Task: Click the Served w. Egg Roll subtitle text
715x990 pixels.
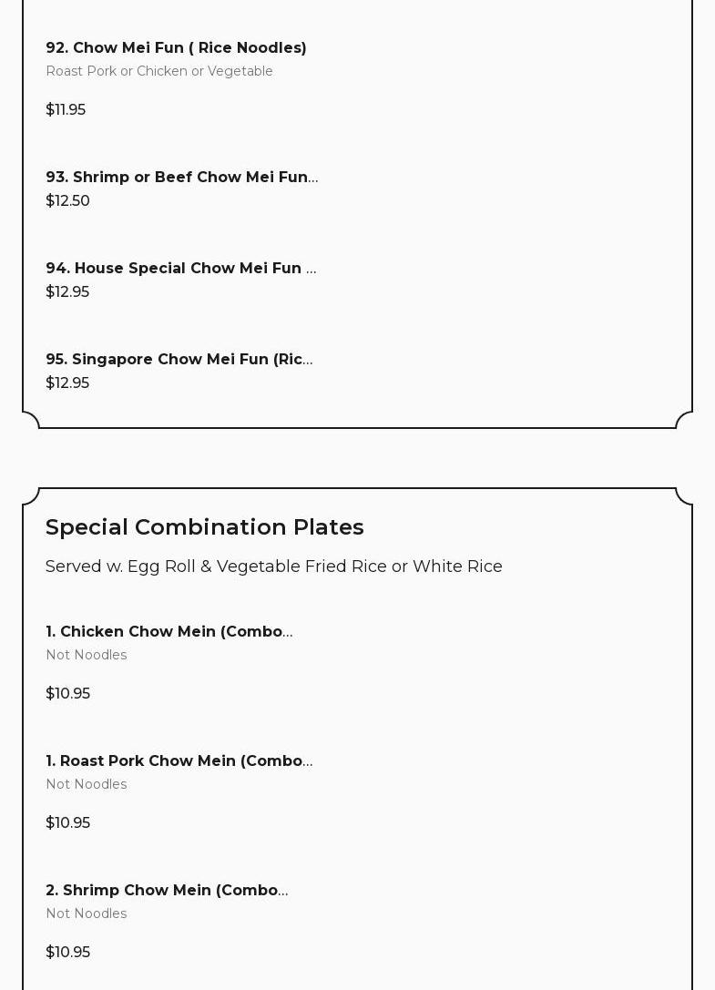Action: [273, 566]
